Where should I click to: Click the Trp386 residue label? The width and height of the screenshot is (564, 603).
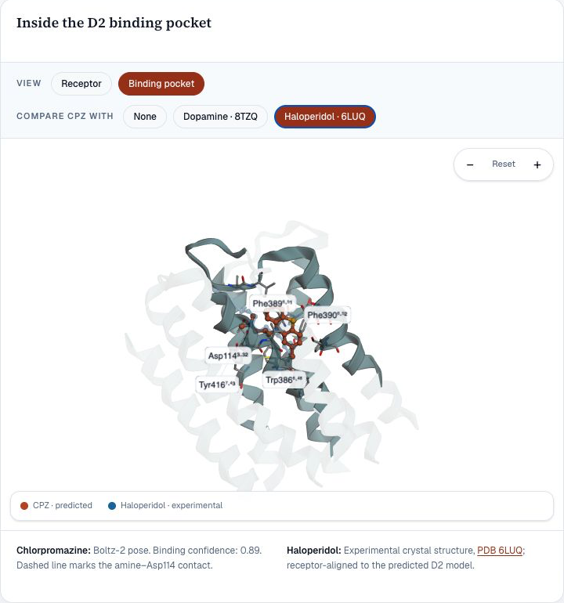[x=284, y=380]
